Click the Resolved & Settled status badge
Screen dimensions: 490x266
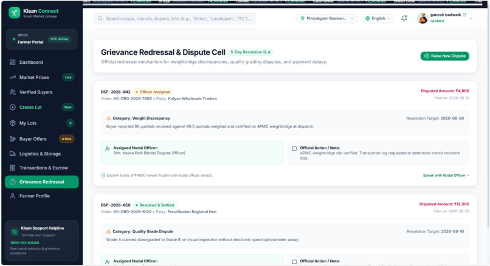tap(154, 205)
